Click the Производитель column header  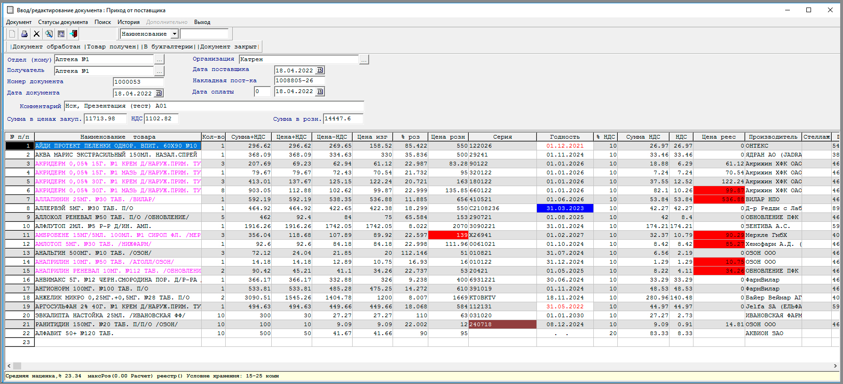coord(773,137)
